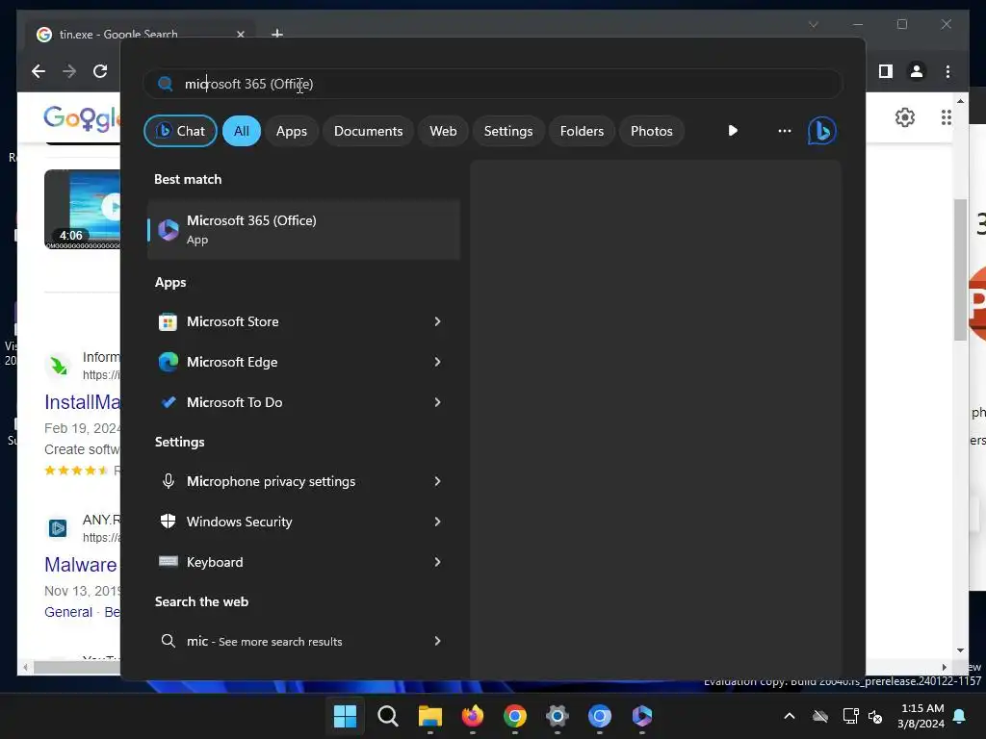Open Settings gear app on the taskbar
Image resolution: width=986 pixels, height=739 pixels.
(x=558, y=716)
